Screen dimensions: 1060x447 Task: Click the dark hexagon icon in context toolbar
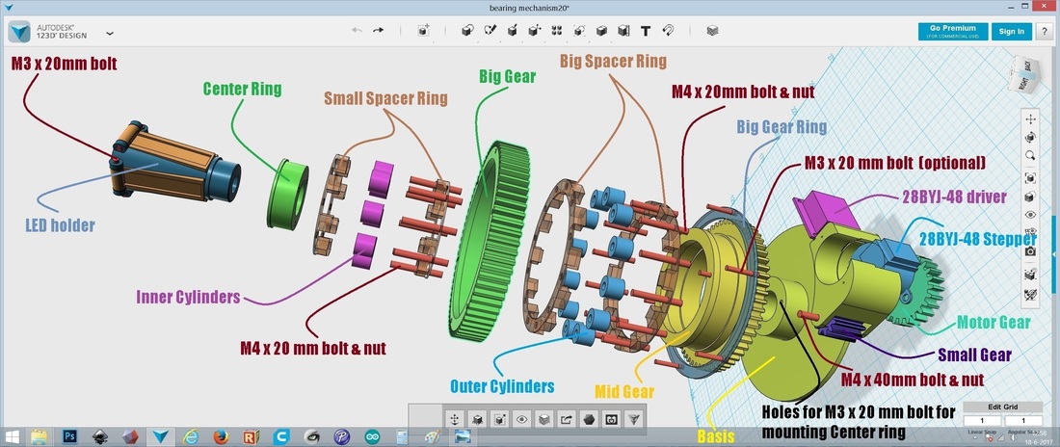click(x=590, y=419)
